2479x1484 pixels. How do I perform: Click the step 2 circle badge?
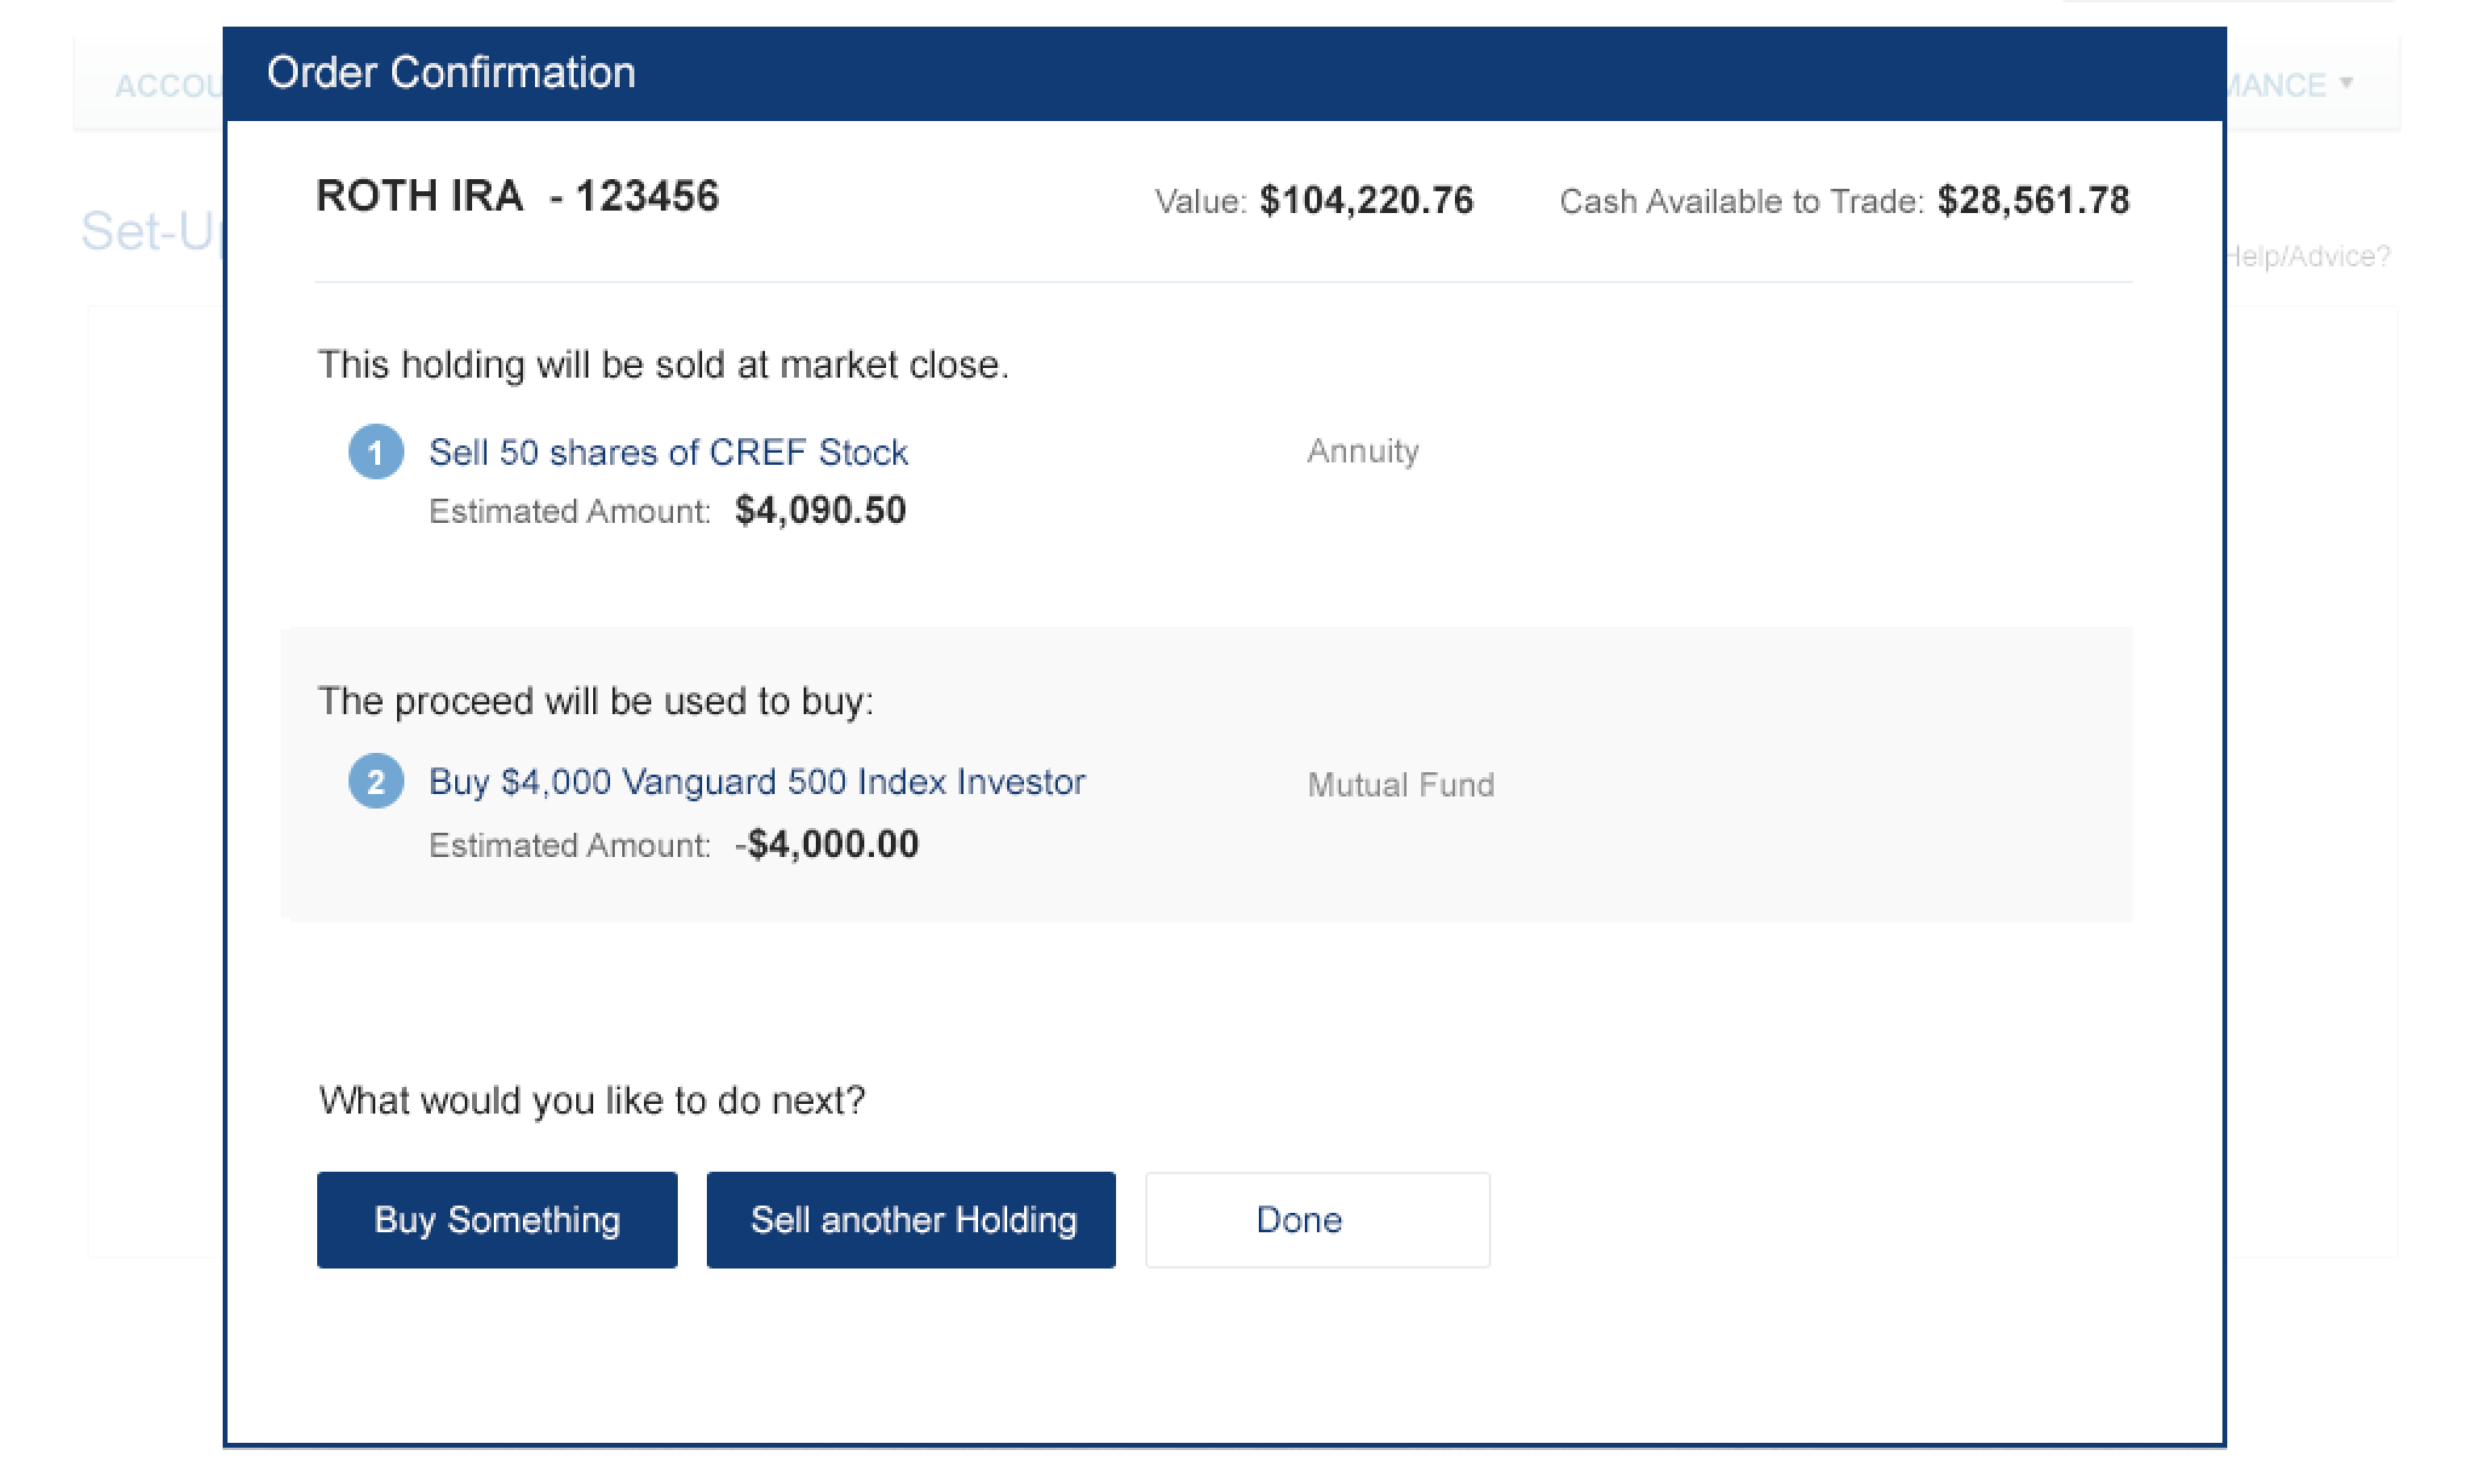376,782
